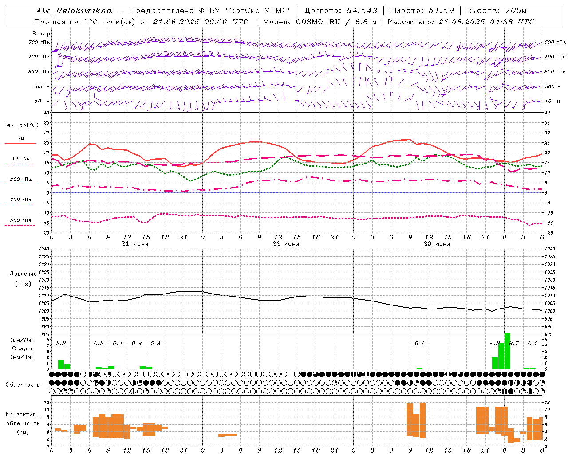This screenshot has width=568, height=454.
Task: Click the forecast text Прогноз на 120 часа(ов)
Action: pos(85,22)
